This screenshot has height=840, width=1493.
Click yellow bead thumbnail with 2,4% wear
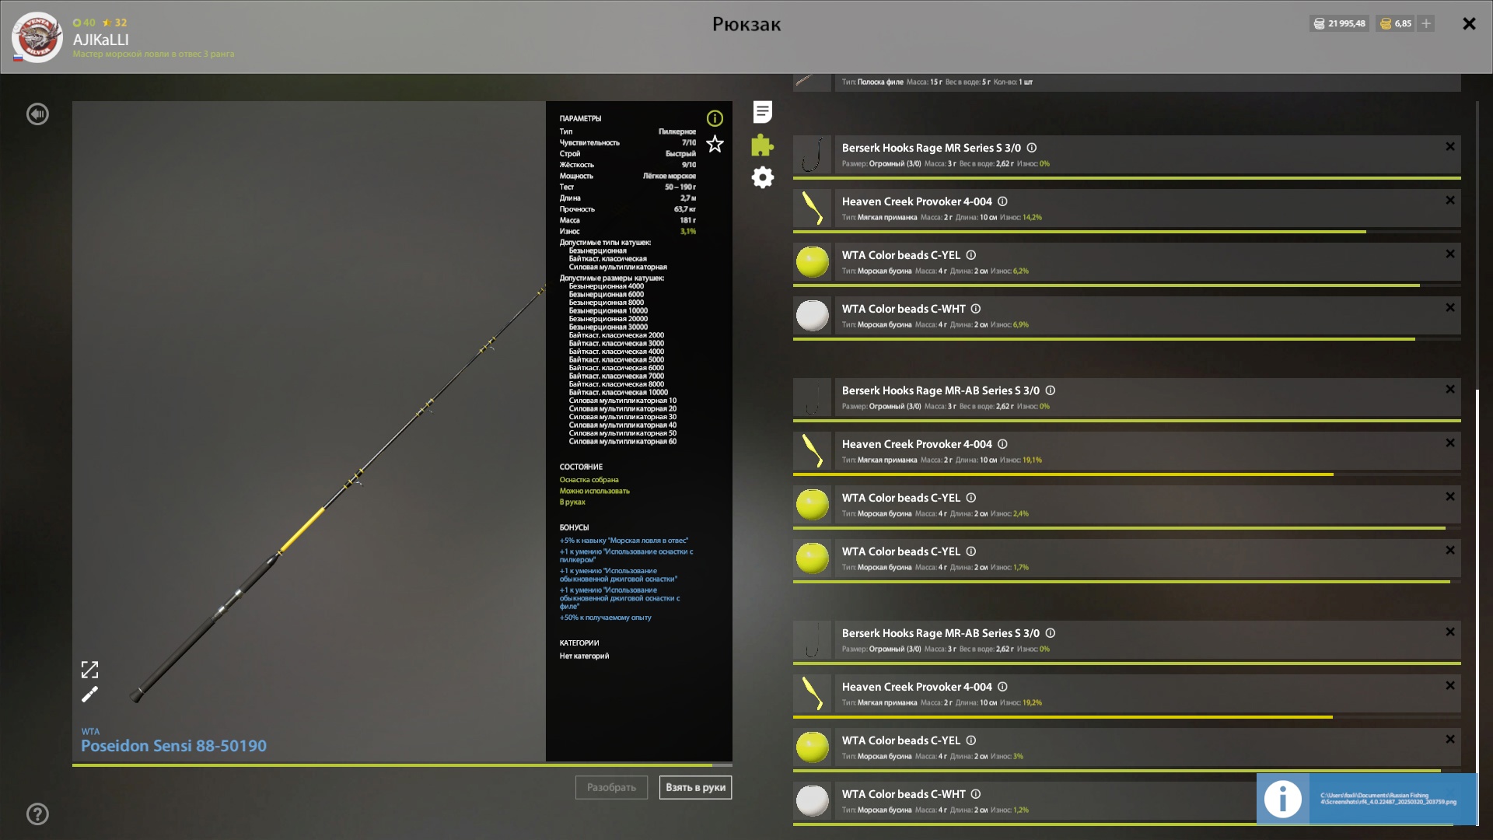pyautogui.click(x=812, y=505)
